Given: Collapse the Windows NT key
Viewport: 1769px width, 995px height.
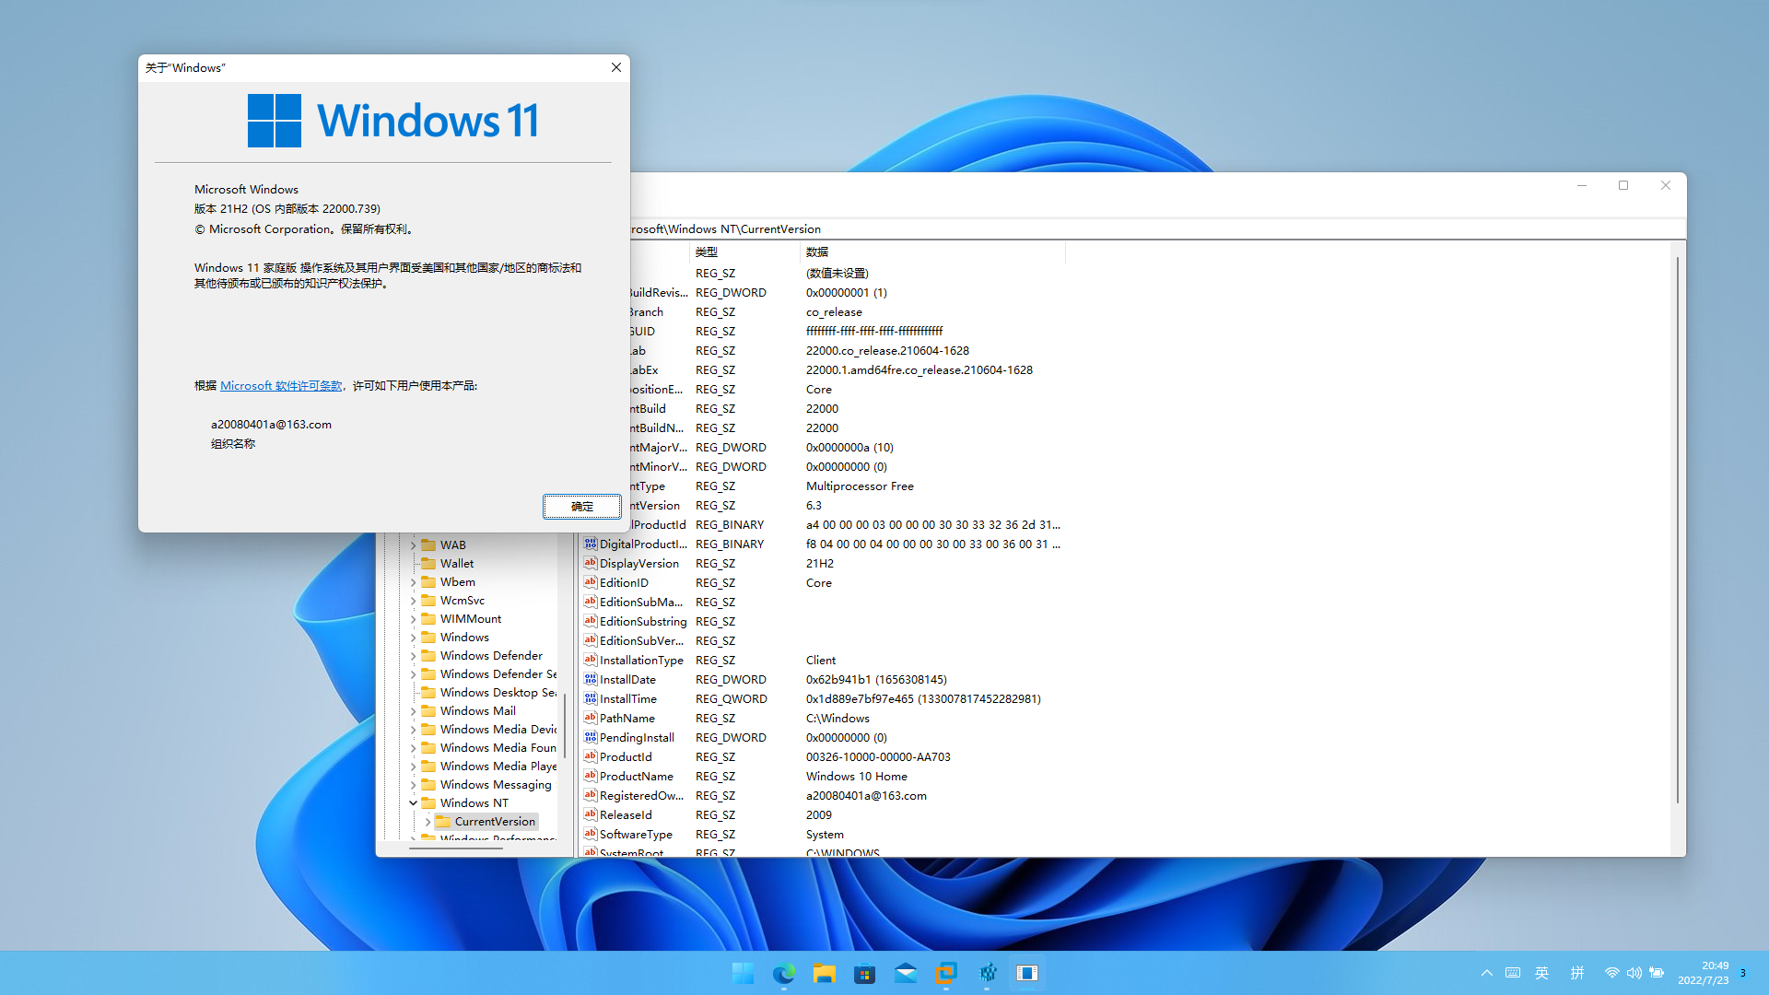Looking at the screenshot, I should (413, 803).
